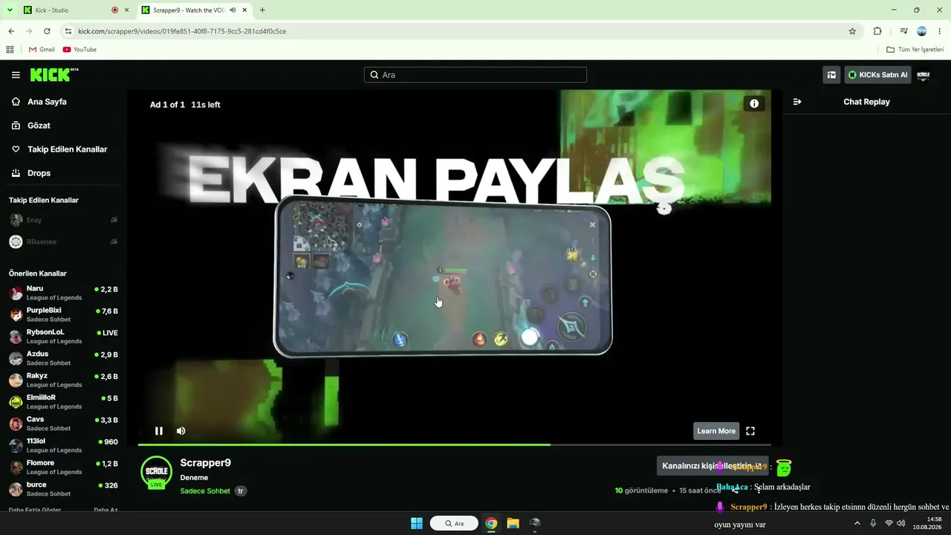
Task: Open the Chrome tab search dropdown
Action: 10,10
